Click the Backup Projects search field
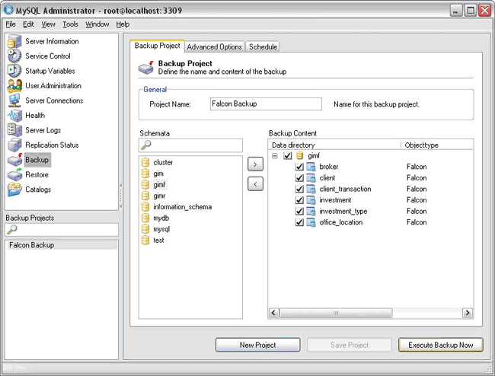Viewport: 495px width, 376px height. (62, 230)
